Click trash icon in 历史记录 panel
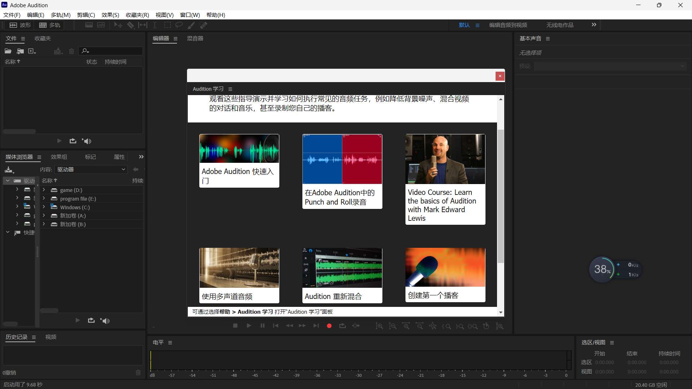 tap(138, 372)
